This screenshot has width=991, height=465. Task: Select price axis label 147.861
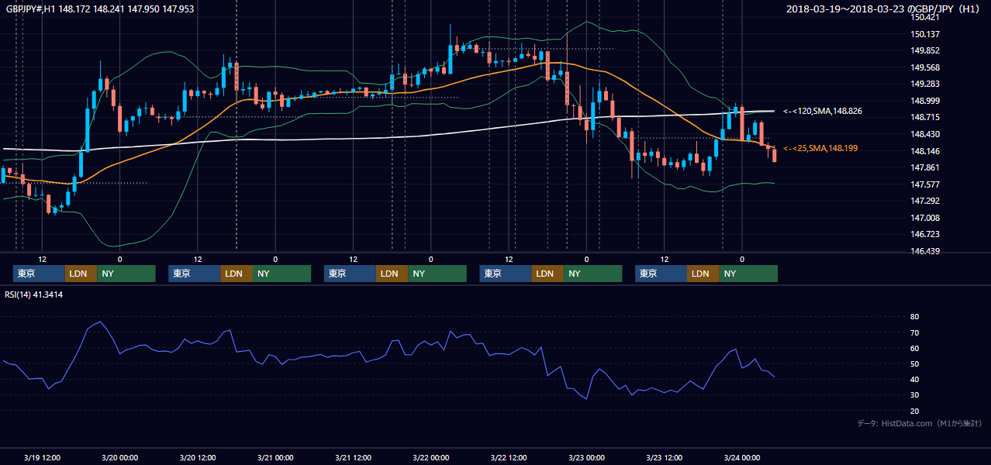point(925,167)
